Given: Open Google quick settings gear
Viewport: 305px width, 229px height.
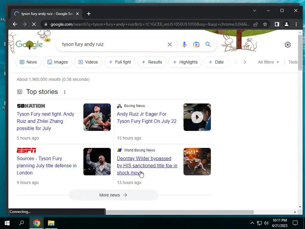Looking at the screenshot, I should click(x=288, y=45).
